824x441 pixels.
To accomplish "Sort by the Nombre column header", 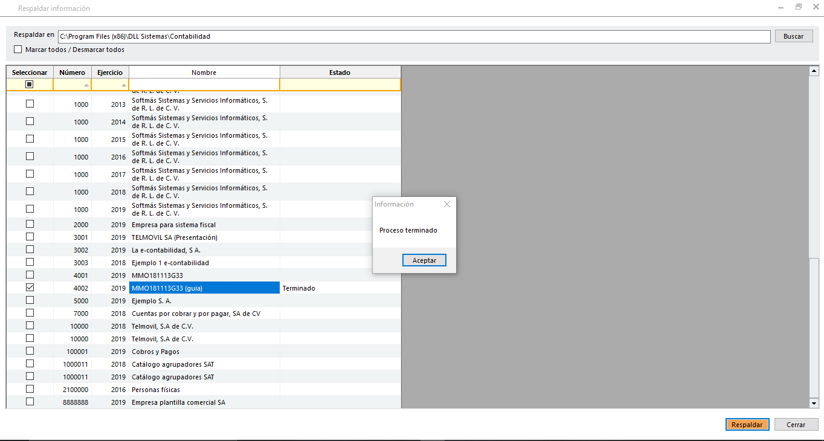I will click(x=204, y=72).
